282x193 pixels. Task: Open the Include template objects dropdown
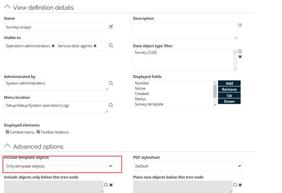[59, 166]
